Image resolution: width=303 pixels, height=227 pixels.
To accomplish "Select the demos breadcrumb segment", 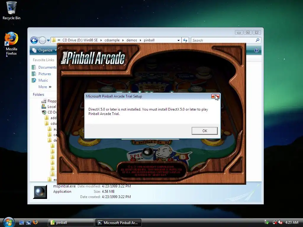I will tap(132, 40).
